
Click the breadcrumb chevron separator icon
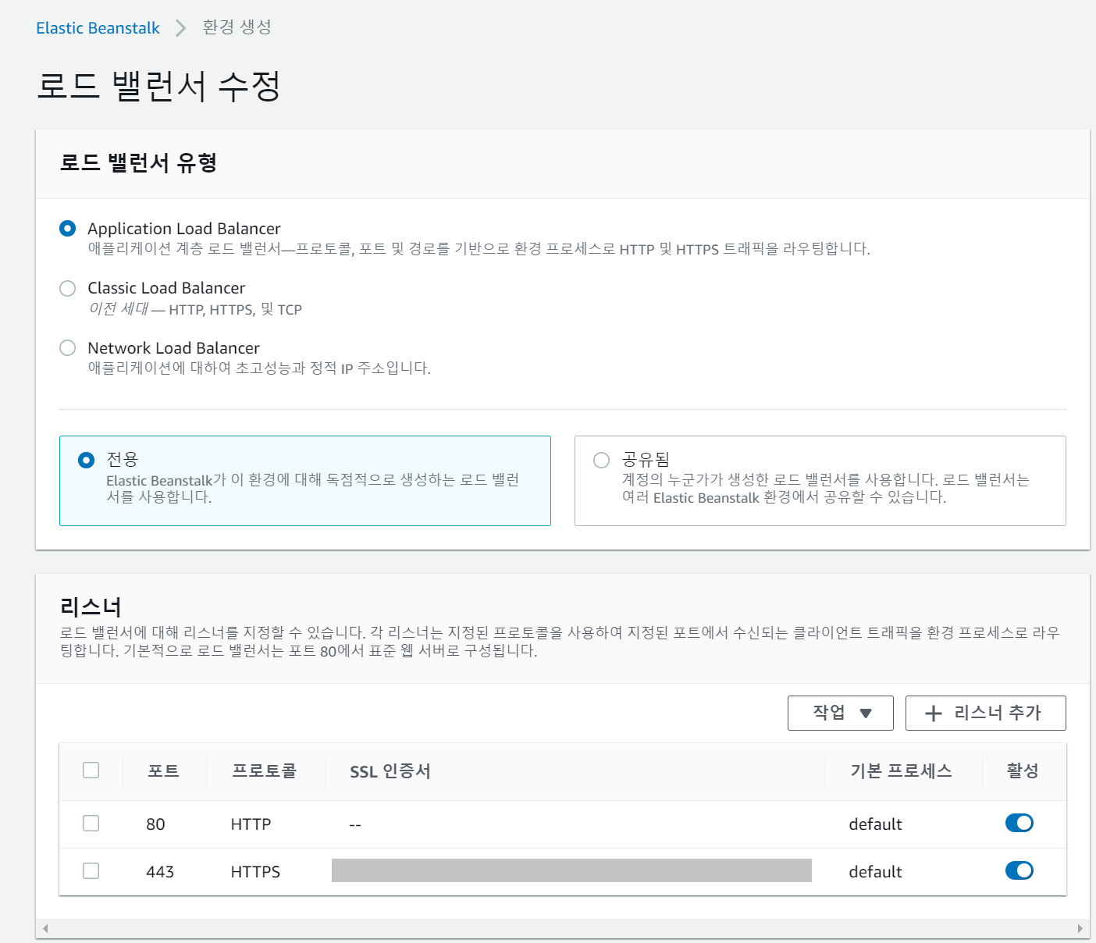click(x=181, y=28)
